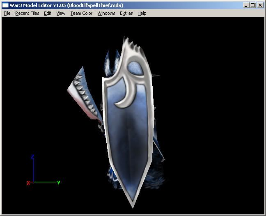Close the War3 Model Editor window

(260, 5)
